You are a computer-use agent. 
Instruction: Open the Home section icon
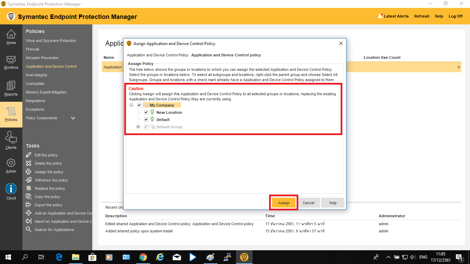coord(11,34)
